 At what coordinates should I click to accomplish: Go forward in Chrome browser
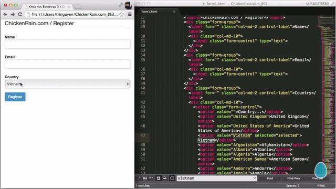(13, 14)
